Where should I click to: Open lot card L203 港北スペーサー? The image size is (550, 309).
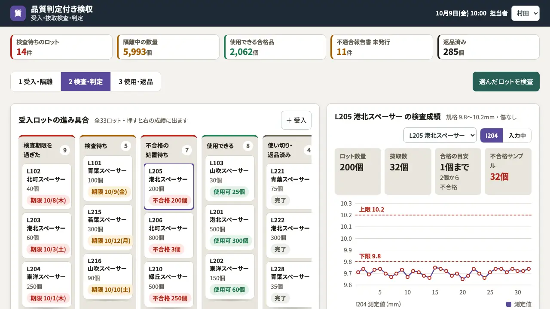click(x=47, y=236)
